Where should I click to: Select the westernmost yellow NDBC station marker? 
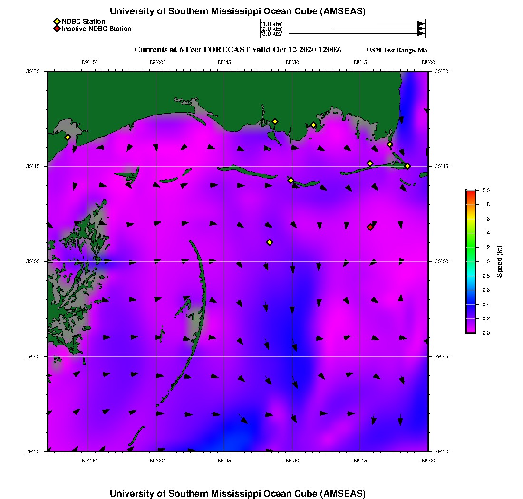[68, 137]
